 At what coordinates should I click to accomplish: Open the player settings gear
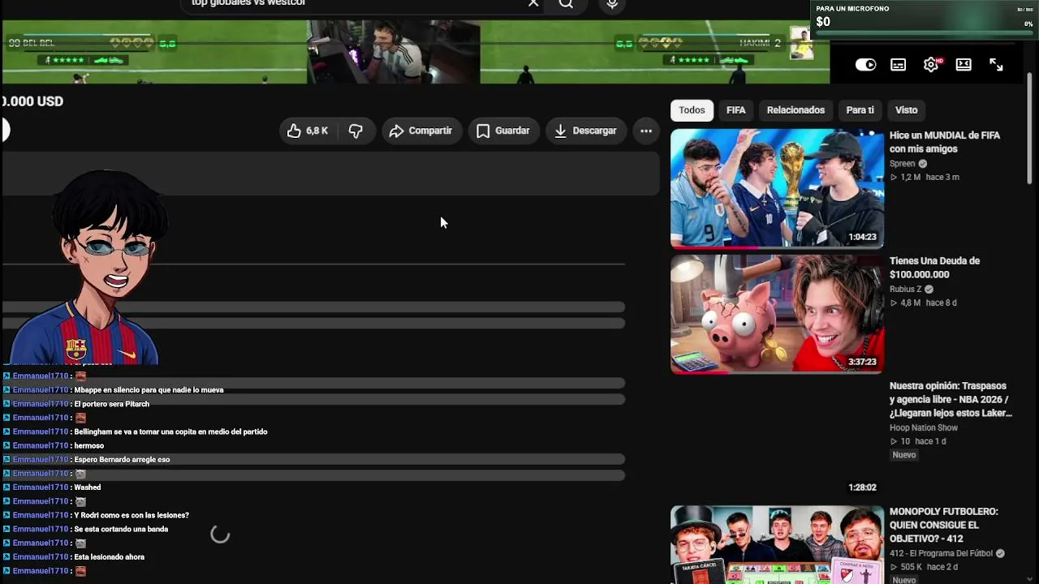(931, 65)
